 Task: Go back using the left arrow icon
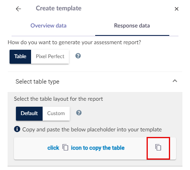18,9
